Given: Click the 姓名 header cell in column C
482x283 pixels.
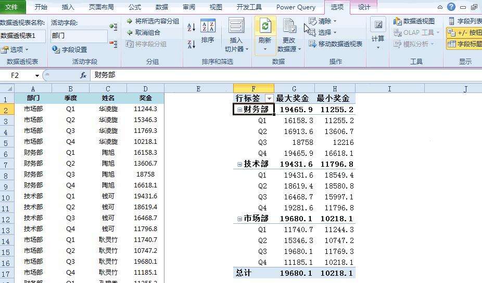Looking at the screenshot, I should tap(108, 98).
